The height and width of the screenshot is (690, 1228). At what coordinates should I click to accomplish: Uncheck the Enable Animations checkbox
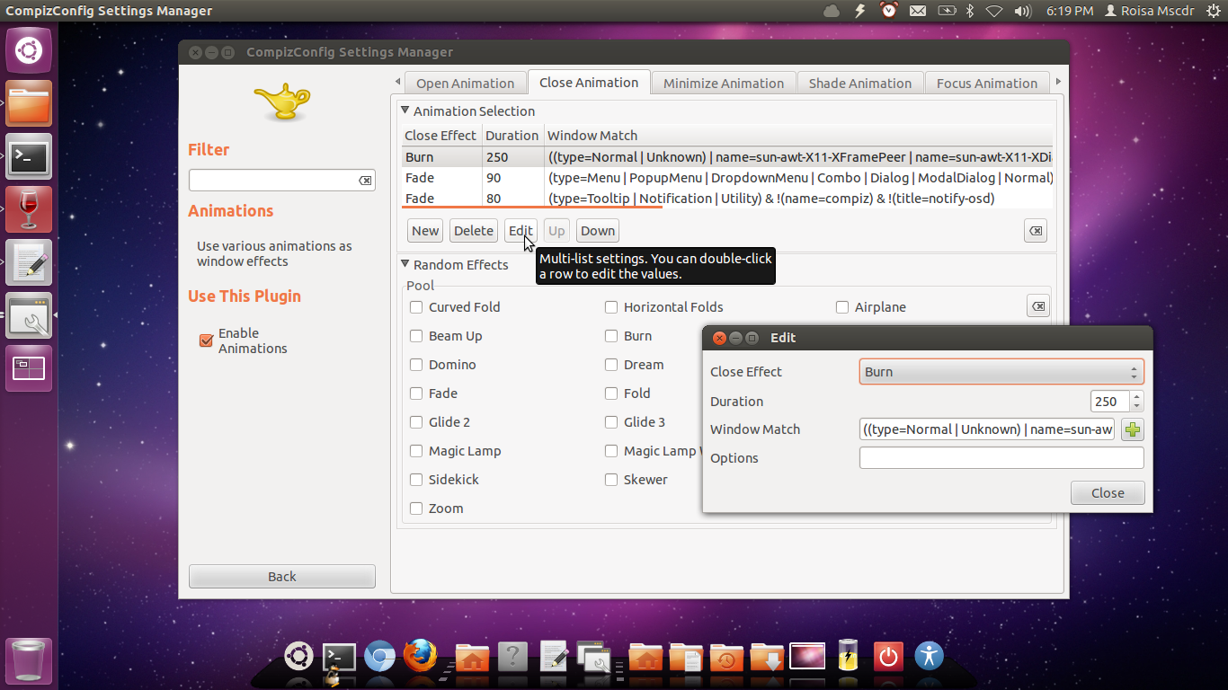point(206,341)
